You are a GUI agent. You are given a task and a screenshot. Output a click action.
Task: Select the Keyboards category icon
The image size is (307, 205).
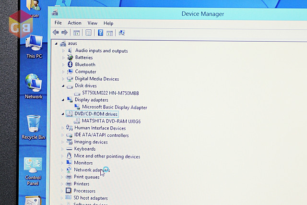(69, 149)
